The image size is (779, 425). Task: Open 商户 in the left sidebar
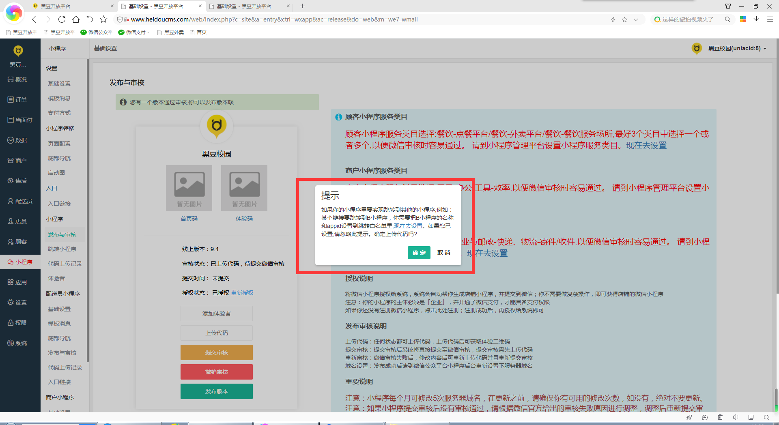coord(17,161)
